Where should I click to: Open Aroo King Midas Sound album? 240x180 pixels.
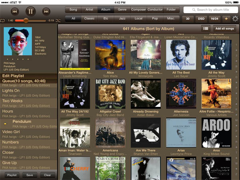click(216, 133)
